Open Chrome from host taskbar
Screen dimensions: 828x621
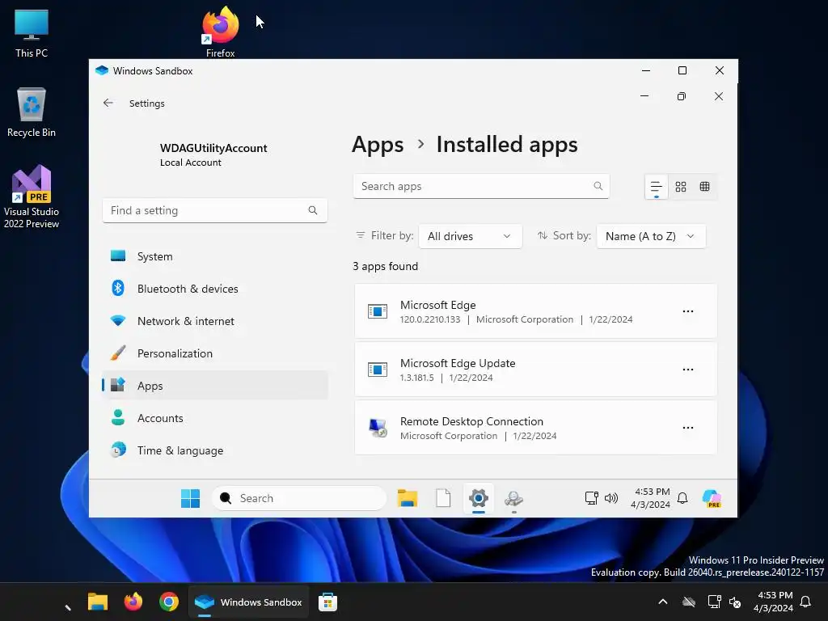[x=169, y=602]
